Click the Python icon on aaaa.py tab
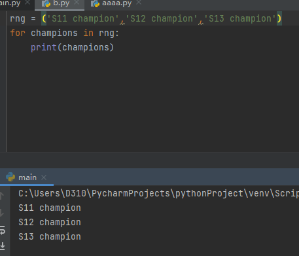The height and width of the screenshot is (256, 299). 95,4
